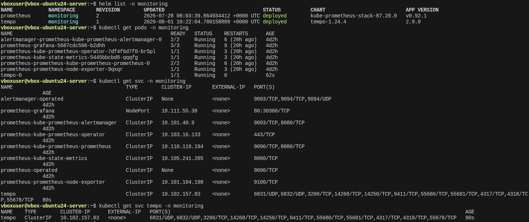Click service name 'prometheus-grafana'
This screenshot has height=222, width=529.
(28, 111)
